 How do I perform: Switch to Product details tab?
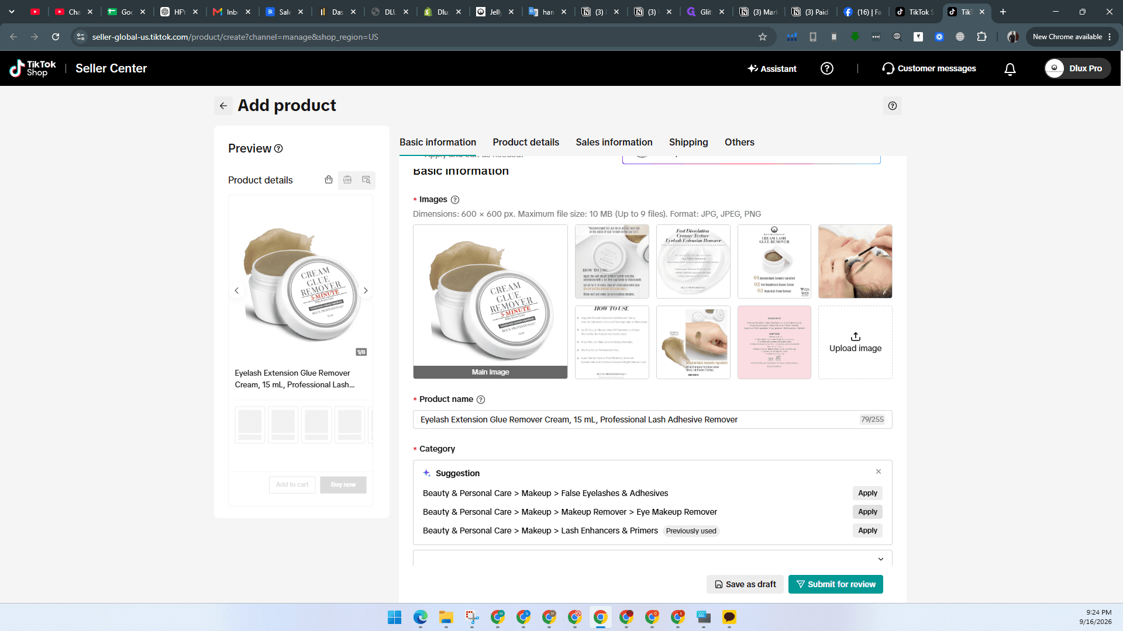tap(525, 142)
